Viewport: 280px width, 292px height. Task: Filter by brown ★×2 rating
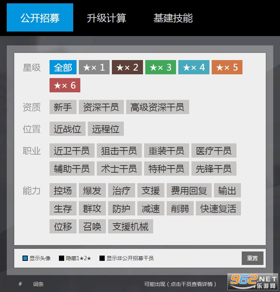coord(127,68)
